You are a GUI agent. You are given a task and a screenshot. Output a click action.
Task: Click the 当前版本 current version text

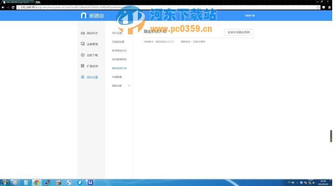(159, 42)
